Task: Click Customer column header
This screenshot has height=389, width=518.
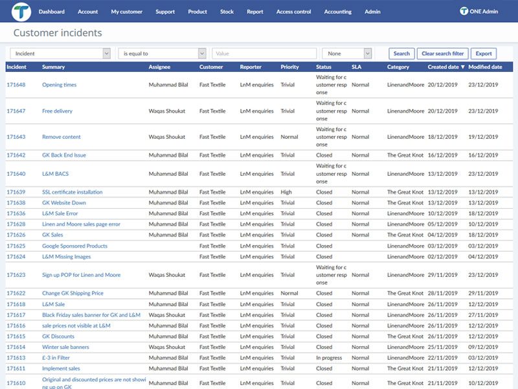Action: point(211,67)
